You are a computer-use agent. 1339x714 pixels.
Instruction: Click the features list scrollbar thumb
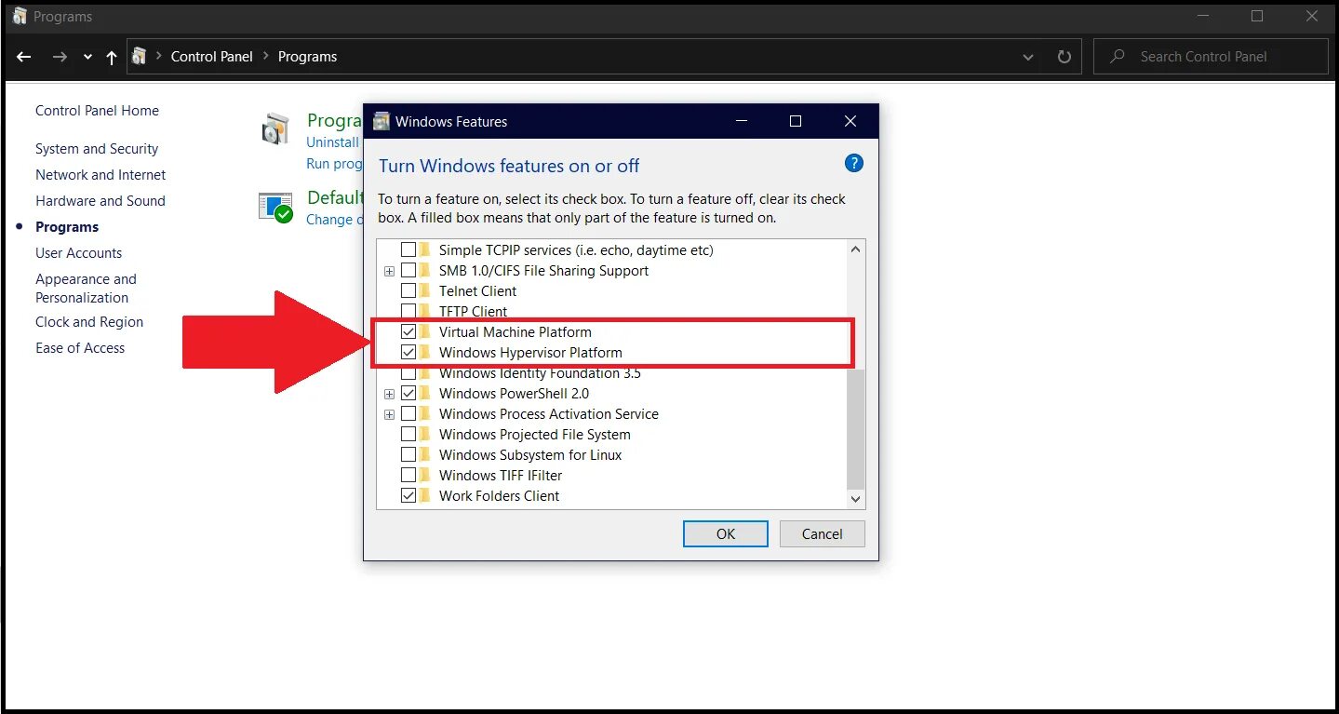point(856,429)
